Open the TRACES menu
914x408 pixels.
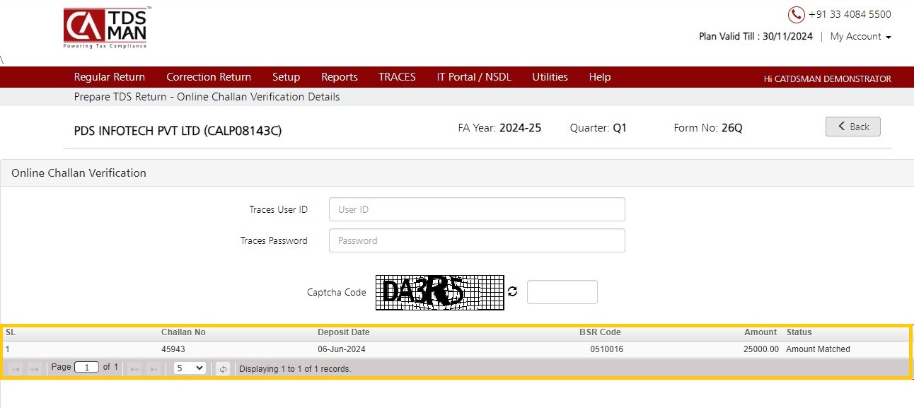coord(397,77)
